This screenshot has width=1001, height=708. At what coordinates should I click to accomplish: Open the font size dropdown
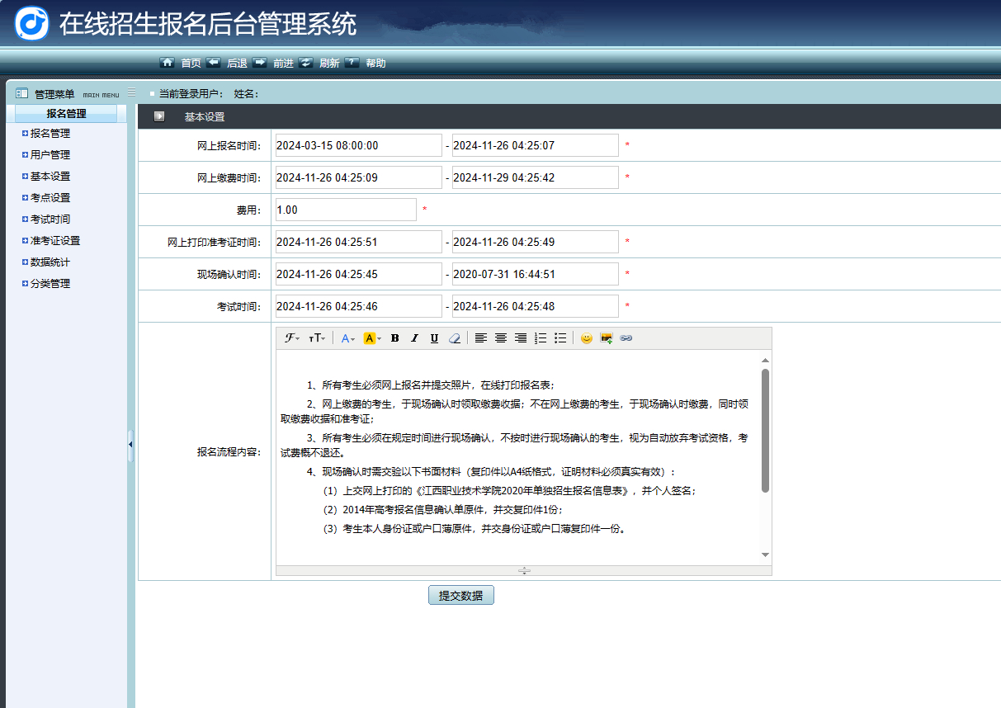click(317, 338)
